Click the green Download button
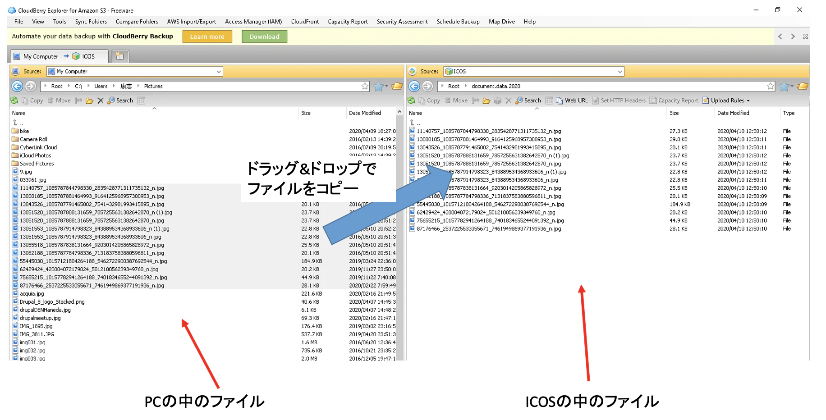The width and height of the screenshot is (826, 420). click(264, 37)
